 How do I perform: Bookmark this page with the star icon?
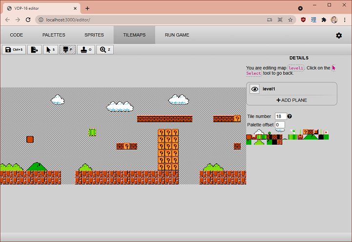pyautogui.click(x=290, y=20)
